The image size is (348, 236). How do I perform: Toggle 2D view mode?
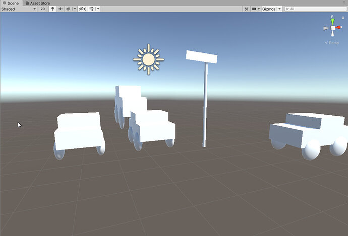click(x=42, y=9)
